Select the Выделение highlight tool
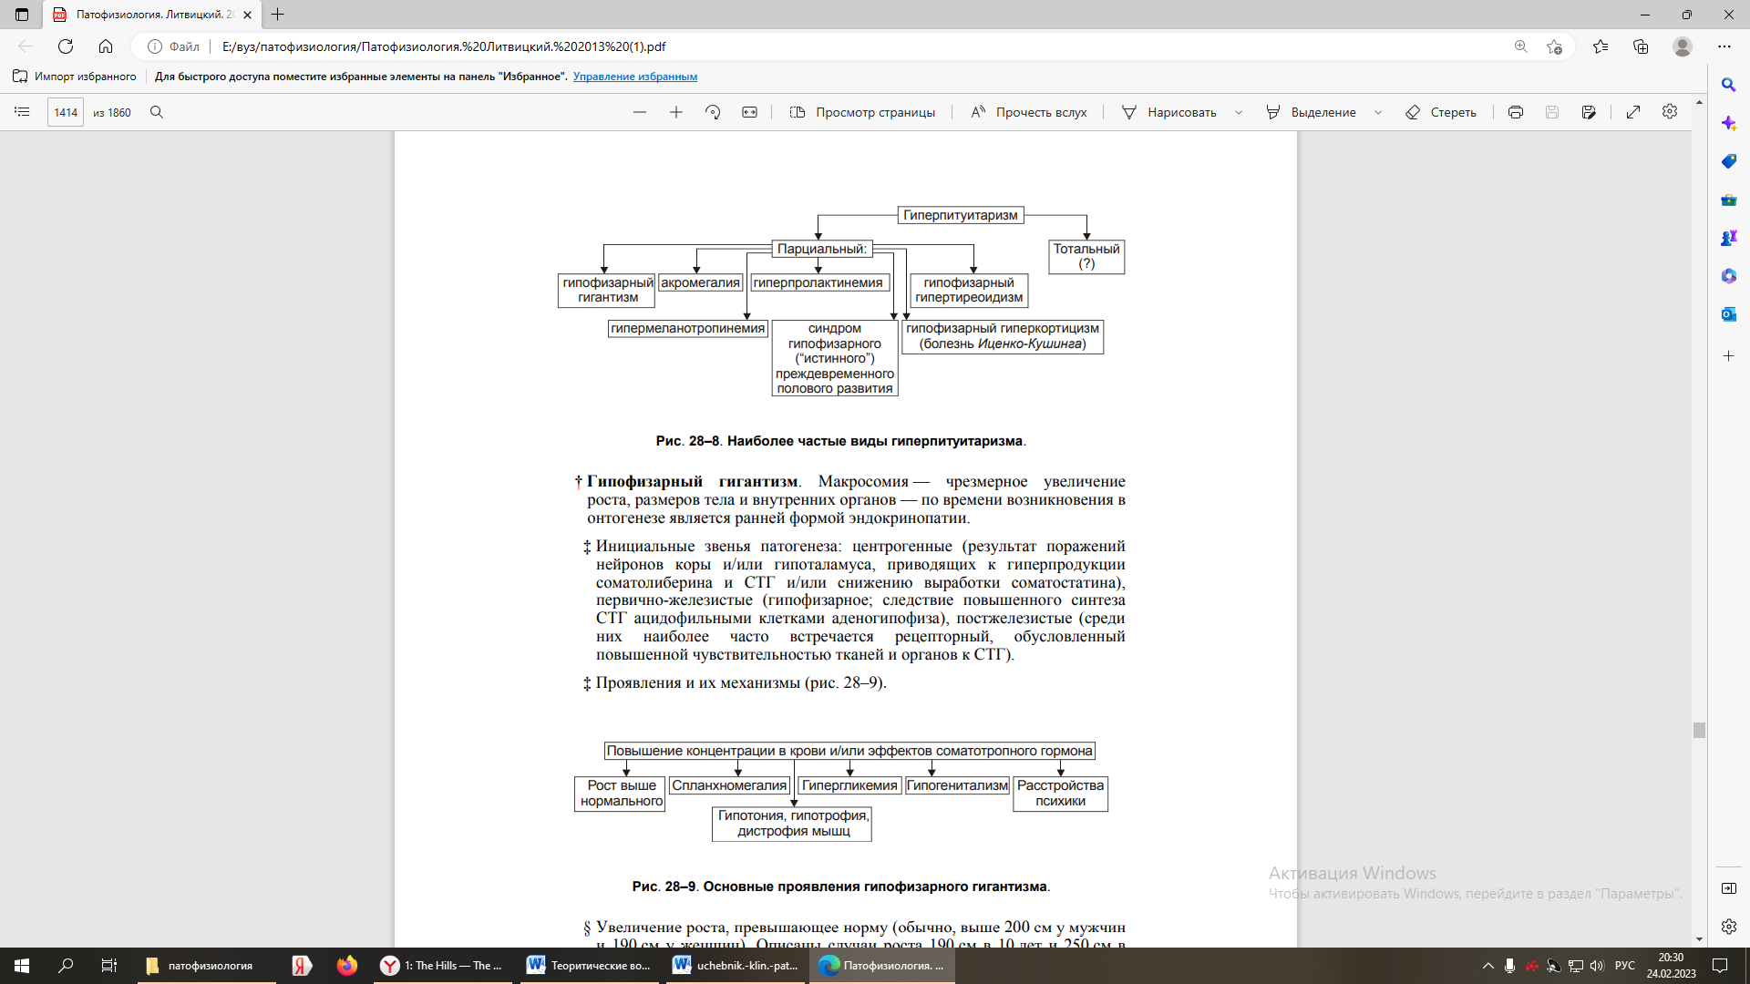 (x=1311, y=112)
